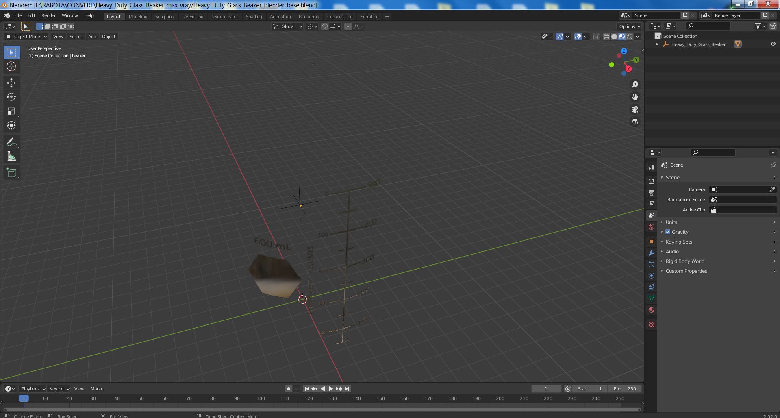Expand the Rigid Body World panel
780x418 pixels.
(x=685, y=261)
